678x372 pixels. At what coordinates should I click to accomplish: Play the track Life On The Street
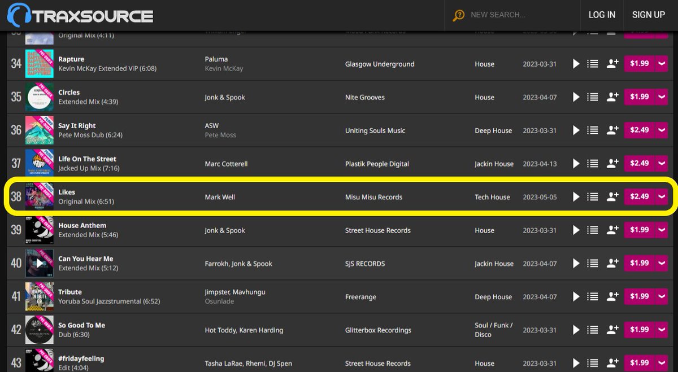576,164
